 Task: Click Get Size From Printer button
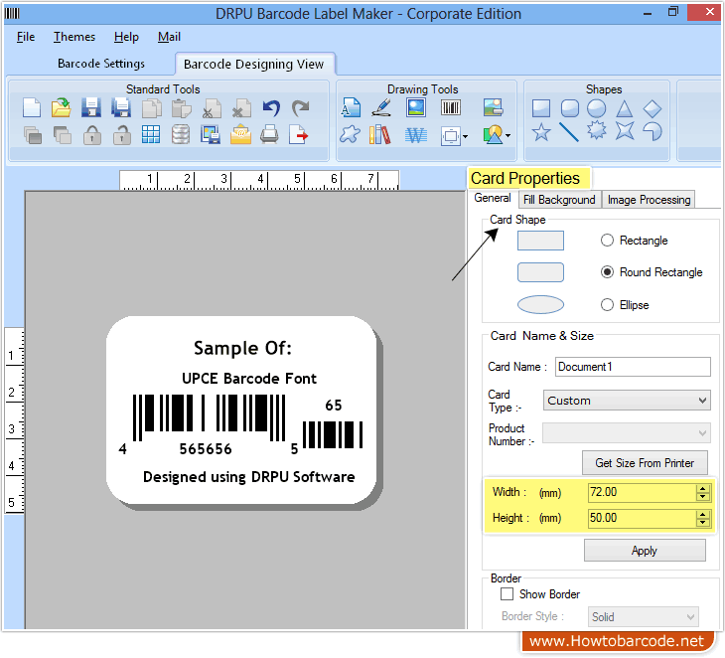(645, 463)
